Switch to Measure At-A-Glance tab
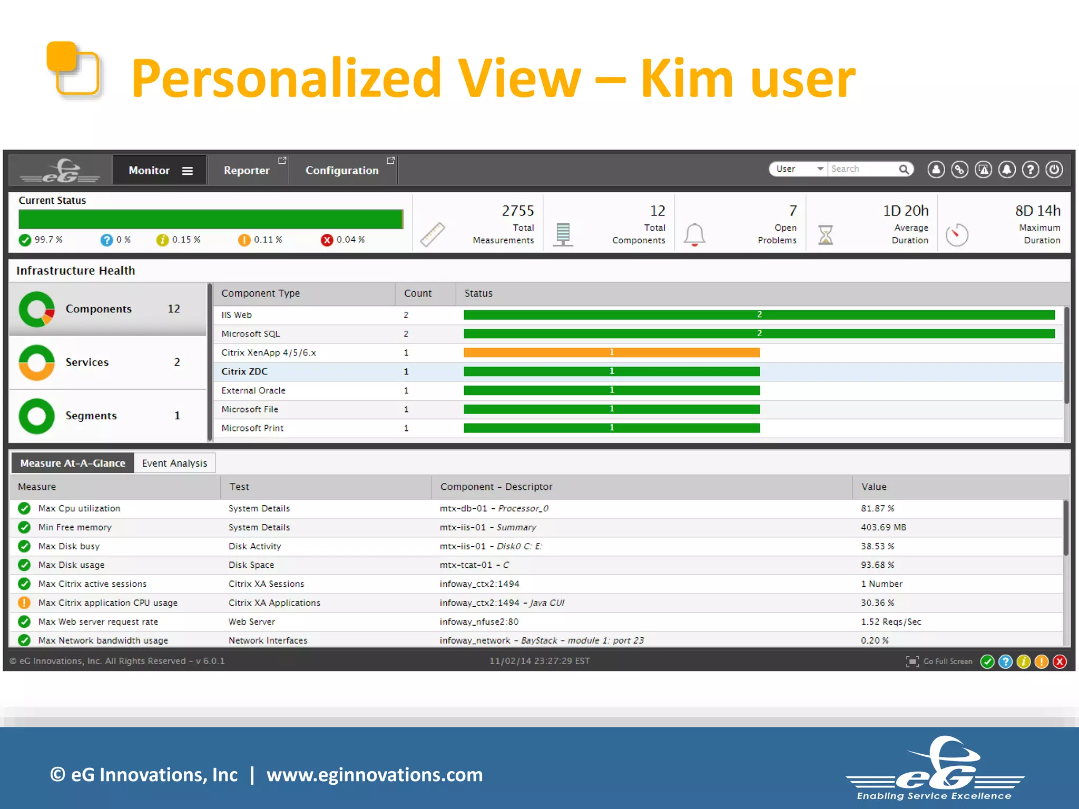The height and width of the screenshot is (809, 1079). click(73, 463)
